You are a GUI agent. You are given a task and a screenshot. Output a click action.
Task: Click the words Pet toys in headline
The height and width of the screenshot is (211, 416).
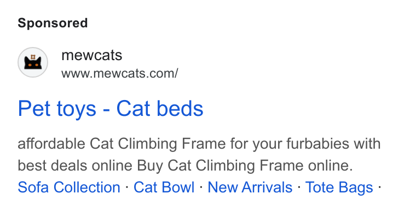[x=57, y=108]
